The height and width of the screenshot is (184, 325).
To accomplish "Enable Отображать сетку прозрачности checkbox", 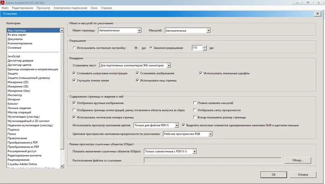I will click(195, 110).
